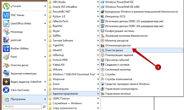Screen dimensions: 184x110
Task: Select the UrBackup folder
Action: (74, 55)
